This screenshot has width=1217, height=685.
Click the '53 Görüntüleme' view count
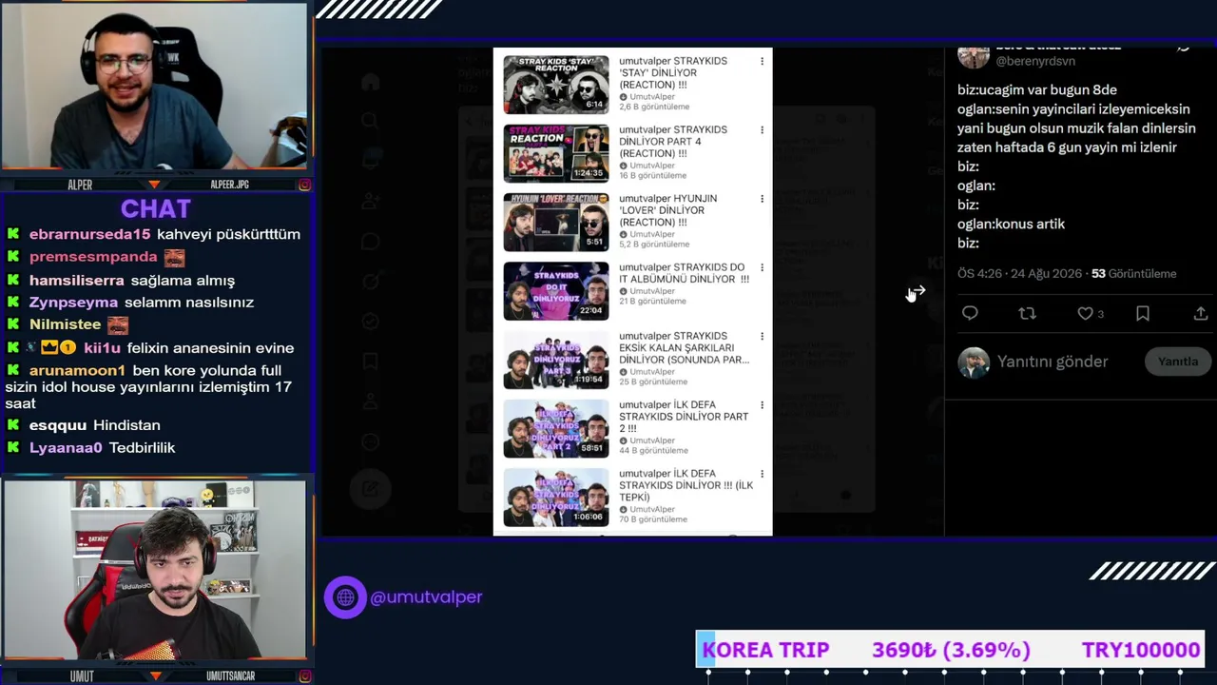point(1134,273)
